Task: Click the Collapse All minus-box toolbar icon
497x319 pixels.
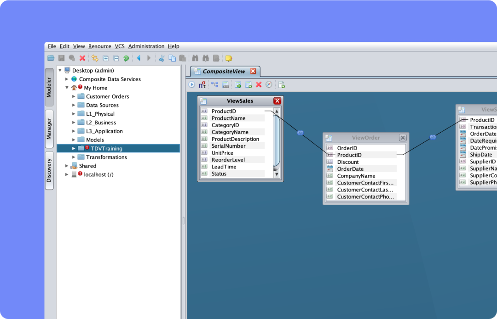Action: click(x=116, y=58)
